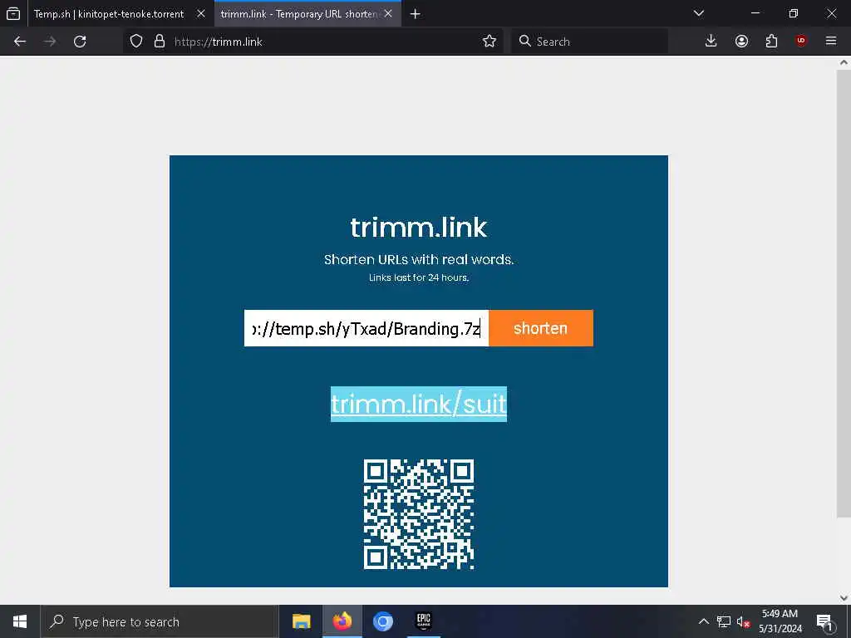Viewport: 851px width, 638px height.
Task: Open Firefox View recent browsing icon
Action: 13,13
